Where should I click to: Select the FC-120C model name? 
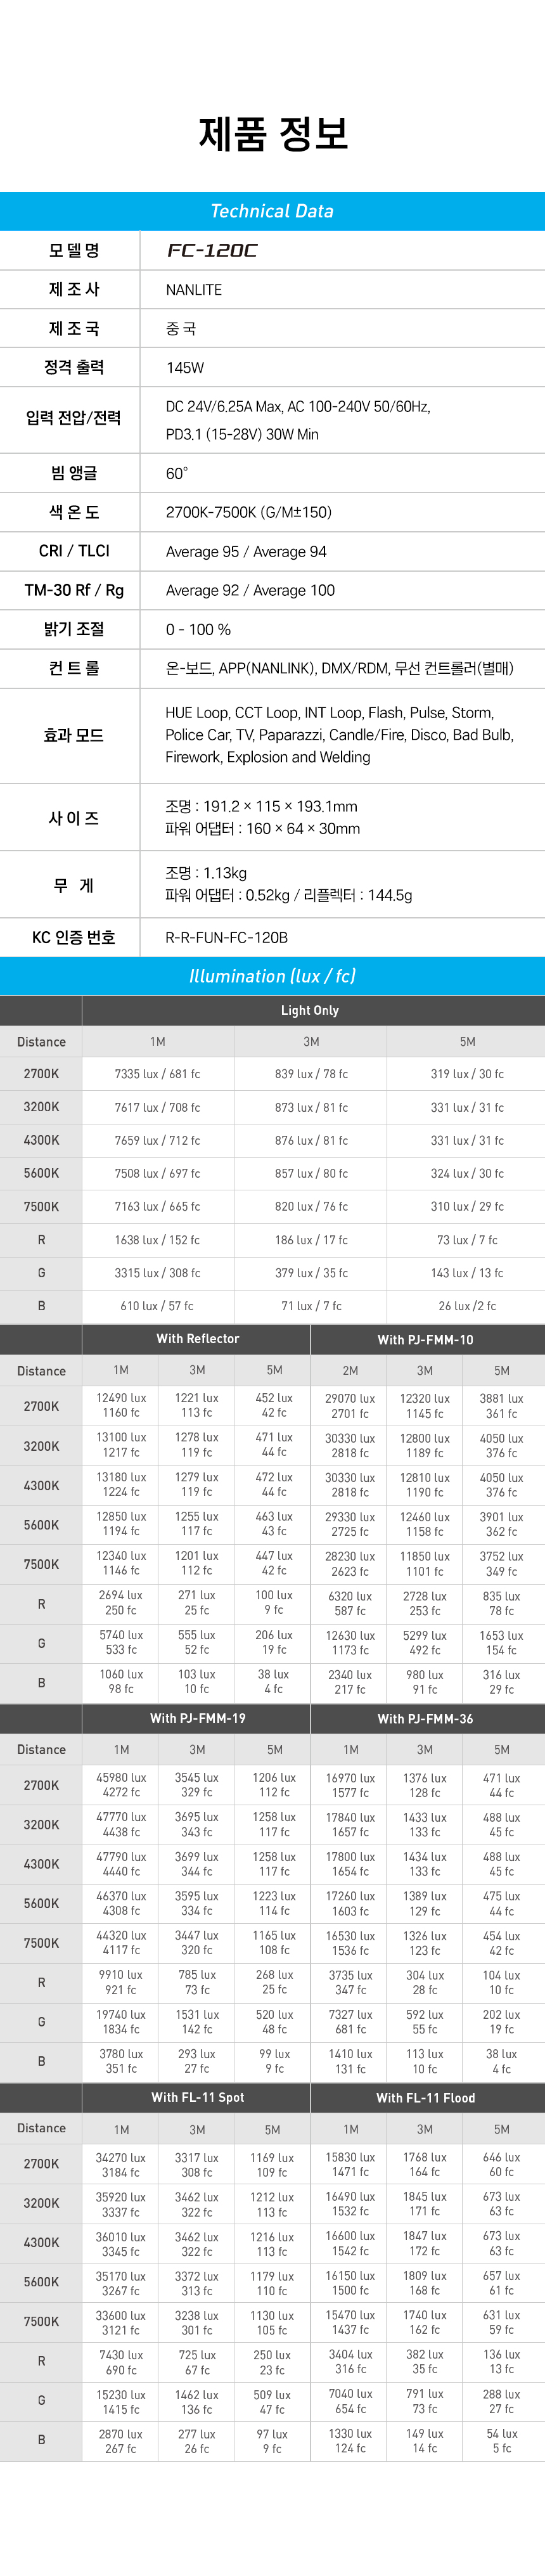coord(212,250)
